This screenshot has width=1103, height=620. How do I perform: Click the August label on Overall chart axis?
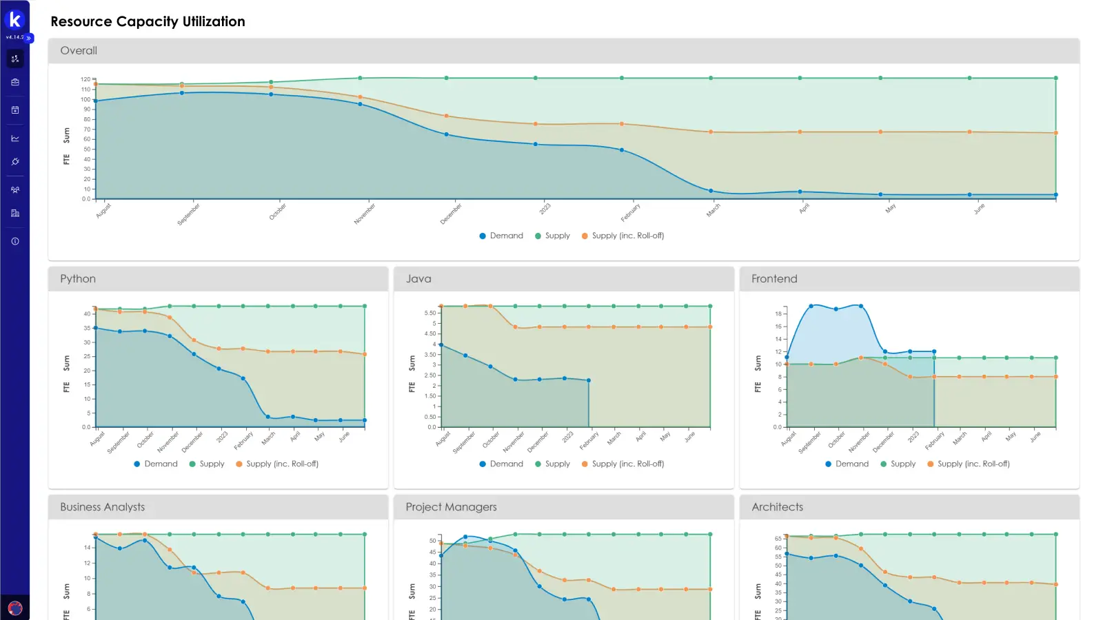click(x=103, y=210)
